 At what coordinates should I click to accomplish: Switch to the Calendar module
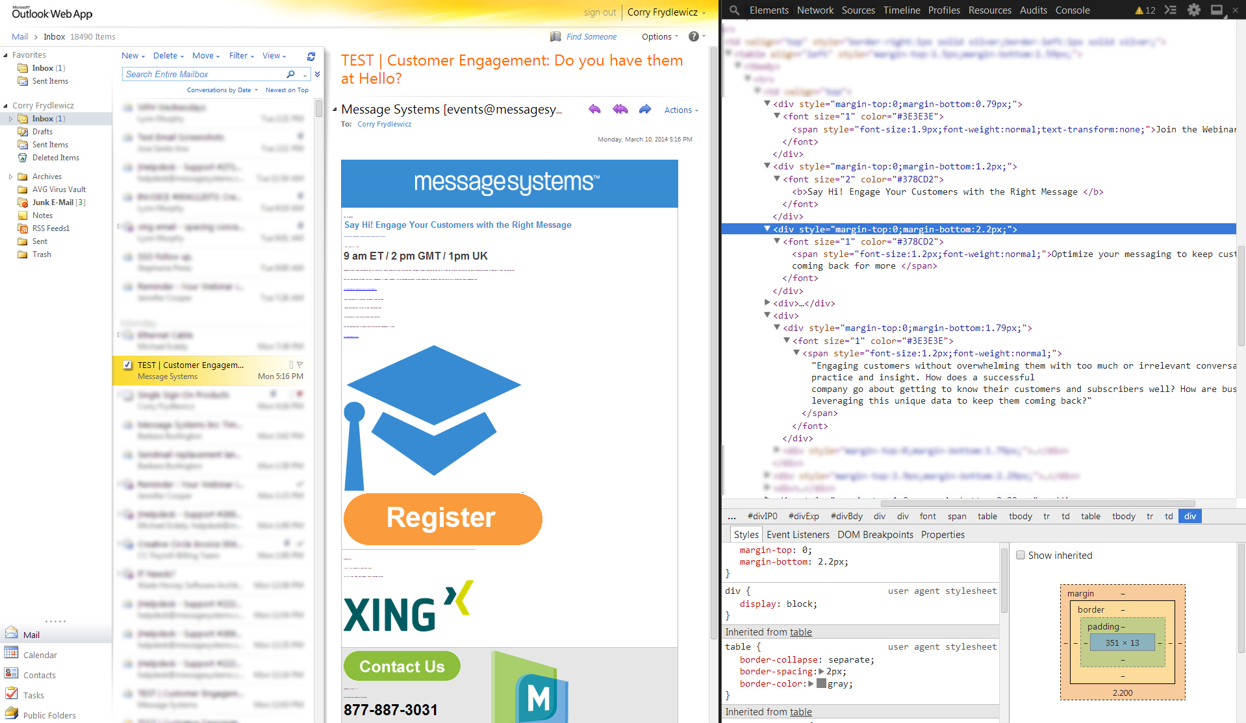[x=40, y=655]
